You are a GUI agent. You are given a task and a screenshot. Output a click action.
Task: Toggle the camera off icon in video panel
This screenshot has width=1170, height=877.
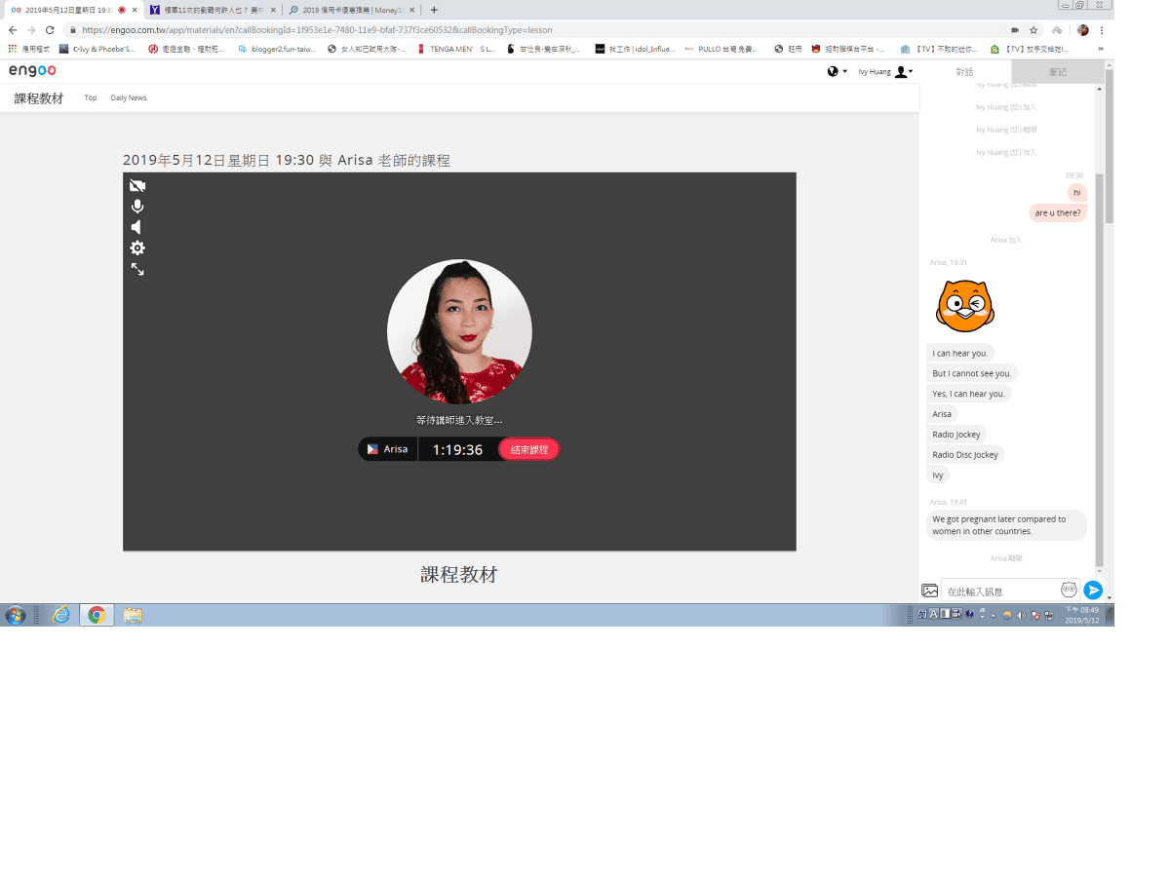137,185
